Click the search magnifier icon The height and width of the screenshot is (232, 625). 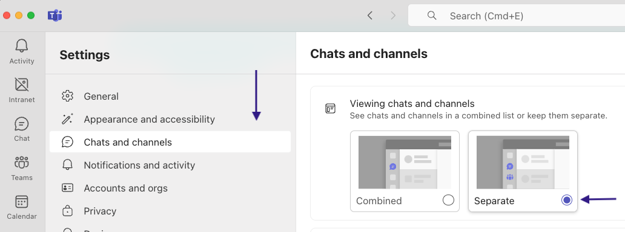point(432,16)
